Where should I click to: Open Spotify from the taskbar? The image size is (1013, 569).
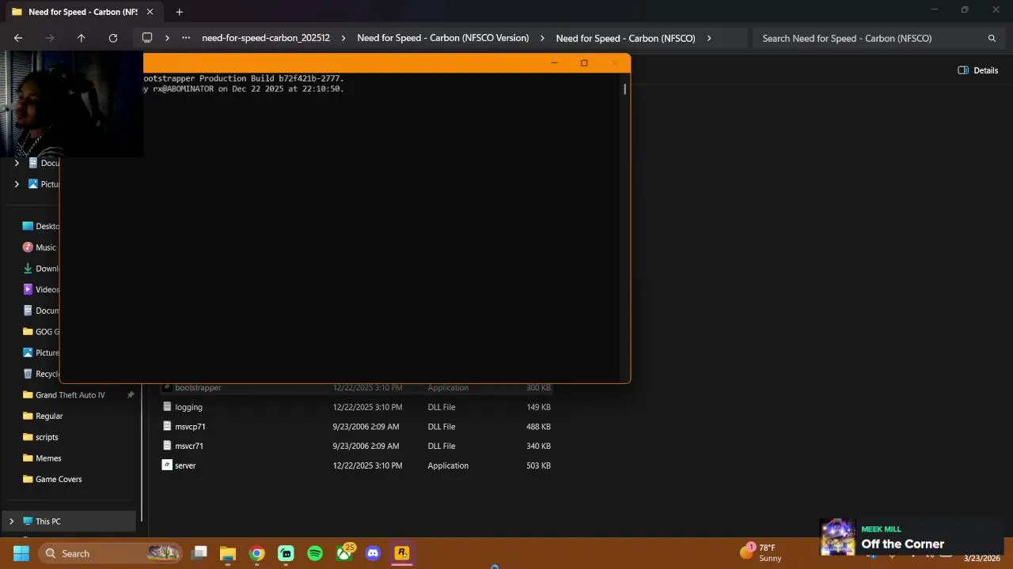pos(315,553)
